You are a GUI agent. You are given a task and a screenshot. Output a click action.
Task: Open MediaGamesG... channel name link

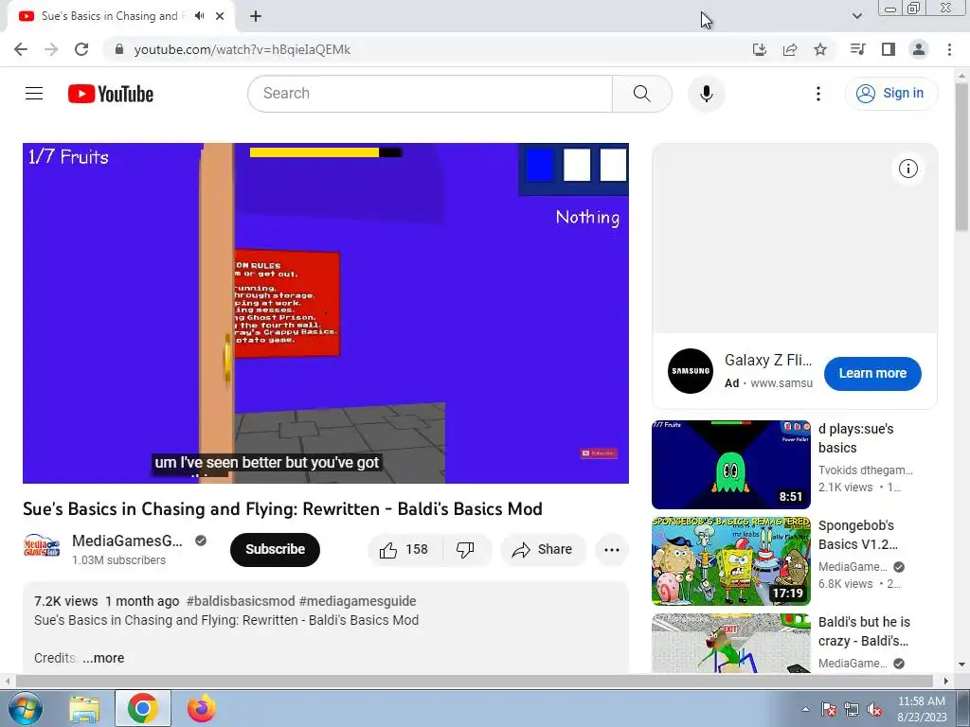point(127,541)
